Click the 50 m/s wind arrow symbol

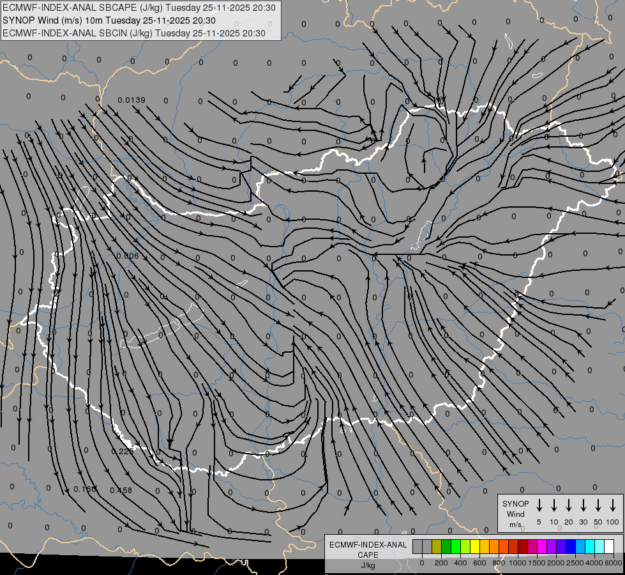(598, 505)
